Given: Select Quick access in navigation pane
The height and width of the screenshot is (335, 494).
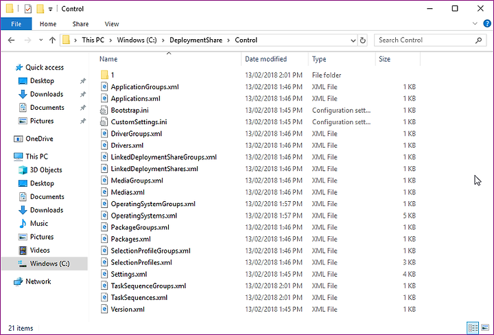Looking at the screenshot, I should coord(45,67).
